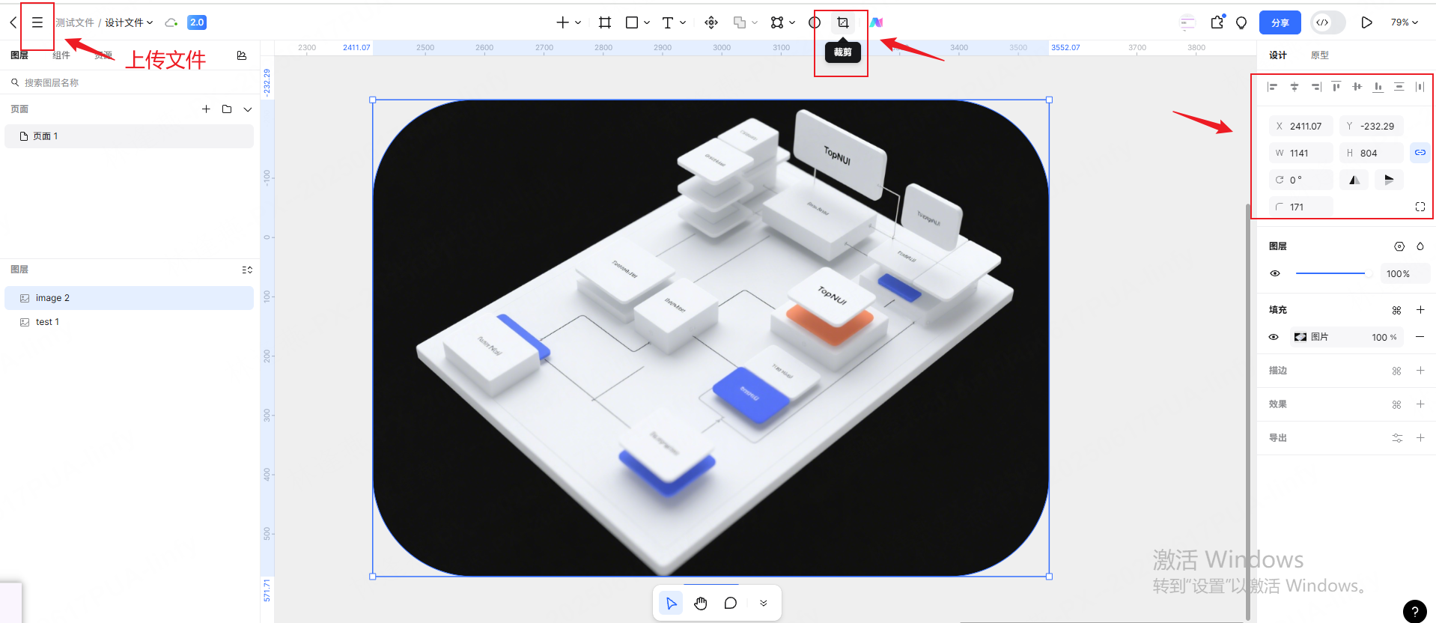Click the 图片 fill thumbnail swatch
Viewport: 1436px width, 623px height.
(x=1300, y=337)
